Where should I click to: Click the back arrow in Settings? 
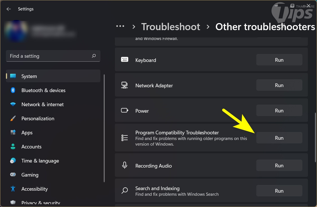point(9,9)
